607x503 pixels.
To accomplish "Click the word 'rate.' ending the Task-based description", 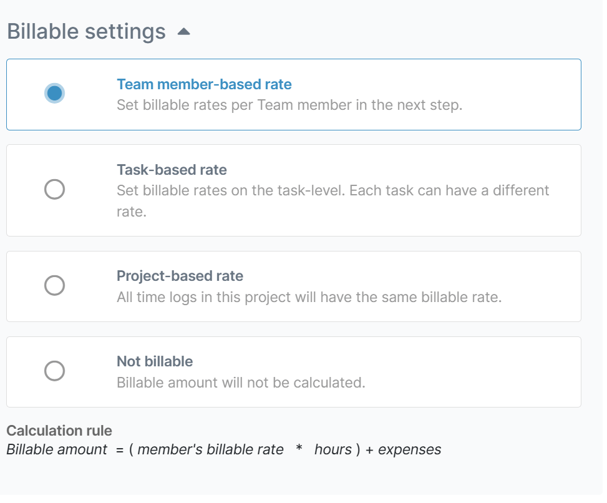I will 132,212.
